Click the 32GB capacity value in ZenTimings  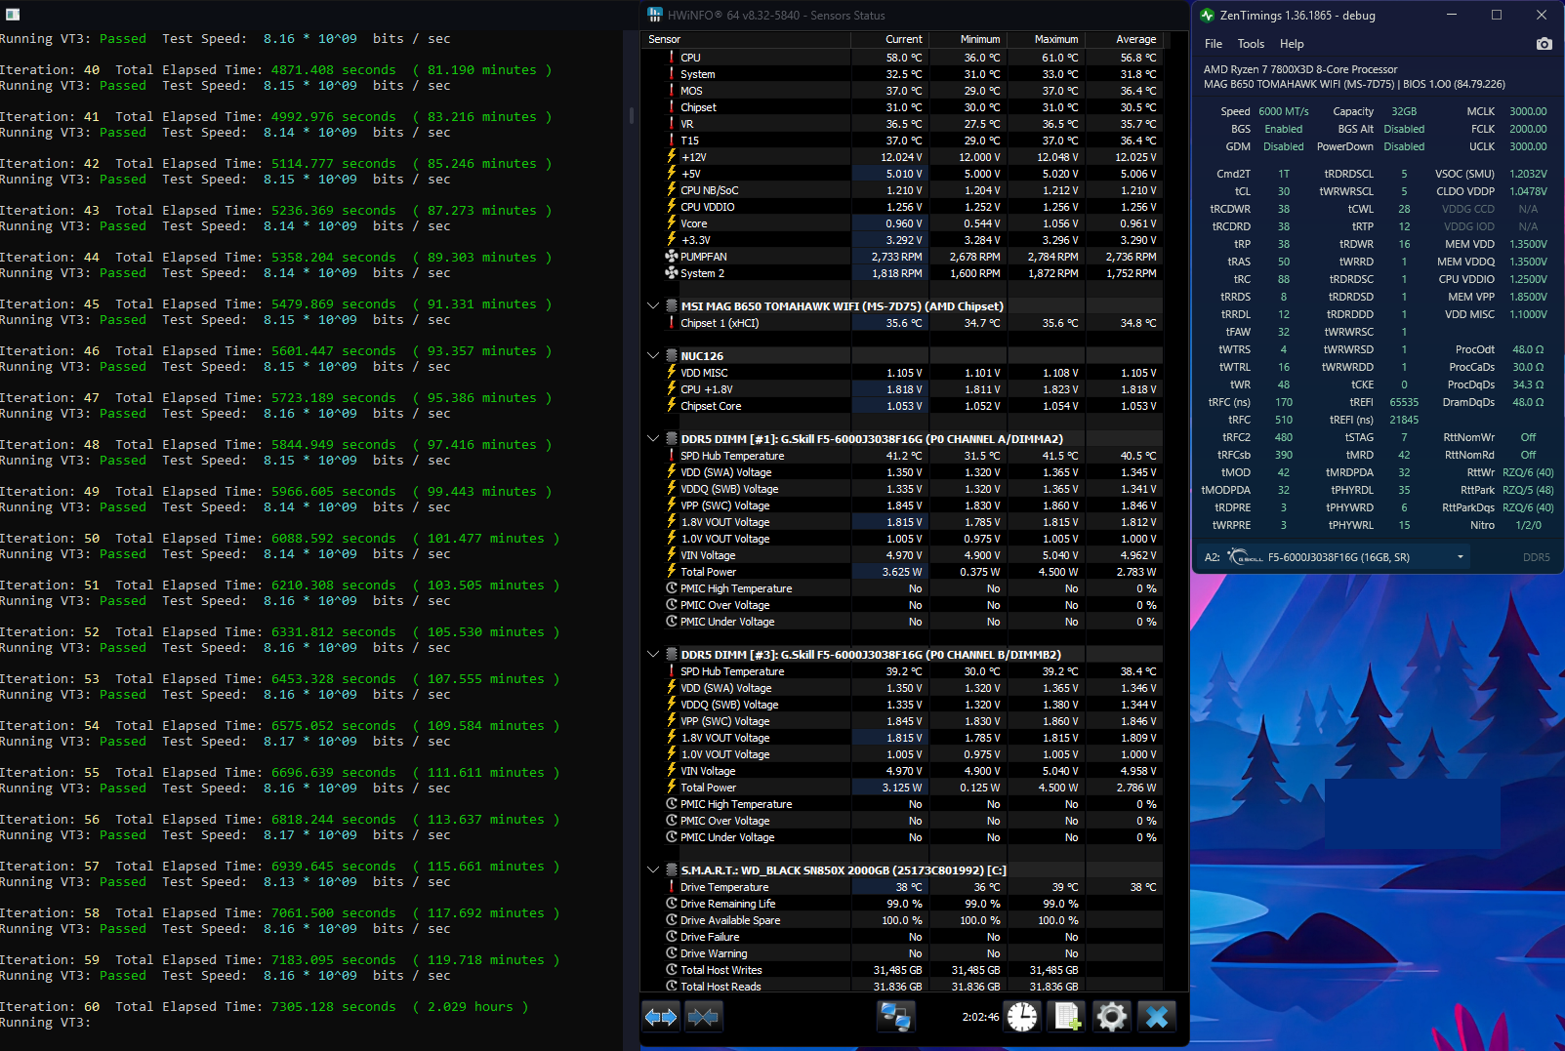coord(1404,111)
